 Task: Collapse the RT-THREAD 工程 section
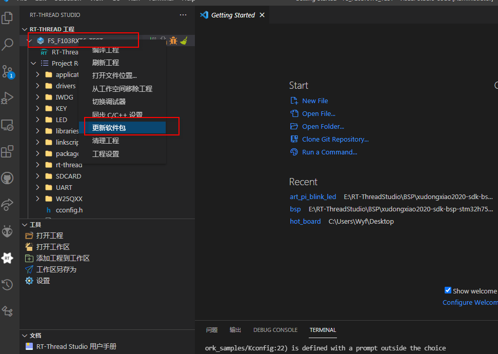click(24, 29)
